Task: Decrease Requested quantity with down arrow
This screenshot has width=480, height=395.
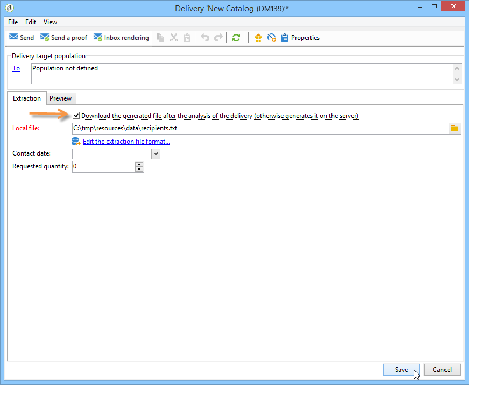Action: 139,169
